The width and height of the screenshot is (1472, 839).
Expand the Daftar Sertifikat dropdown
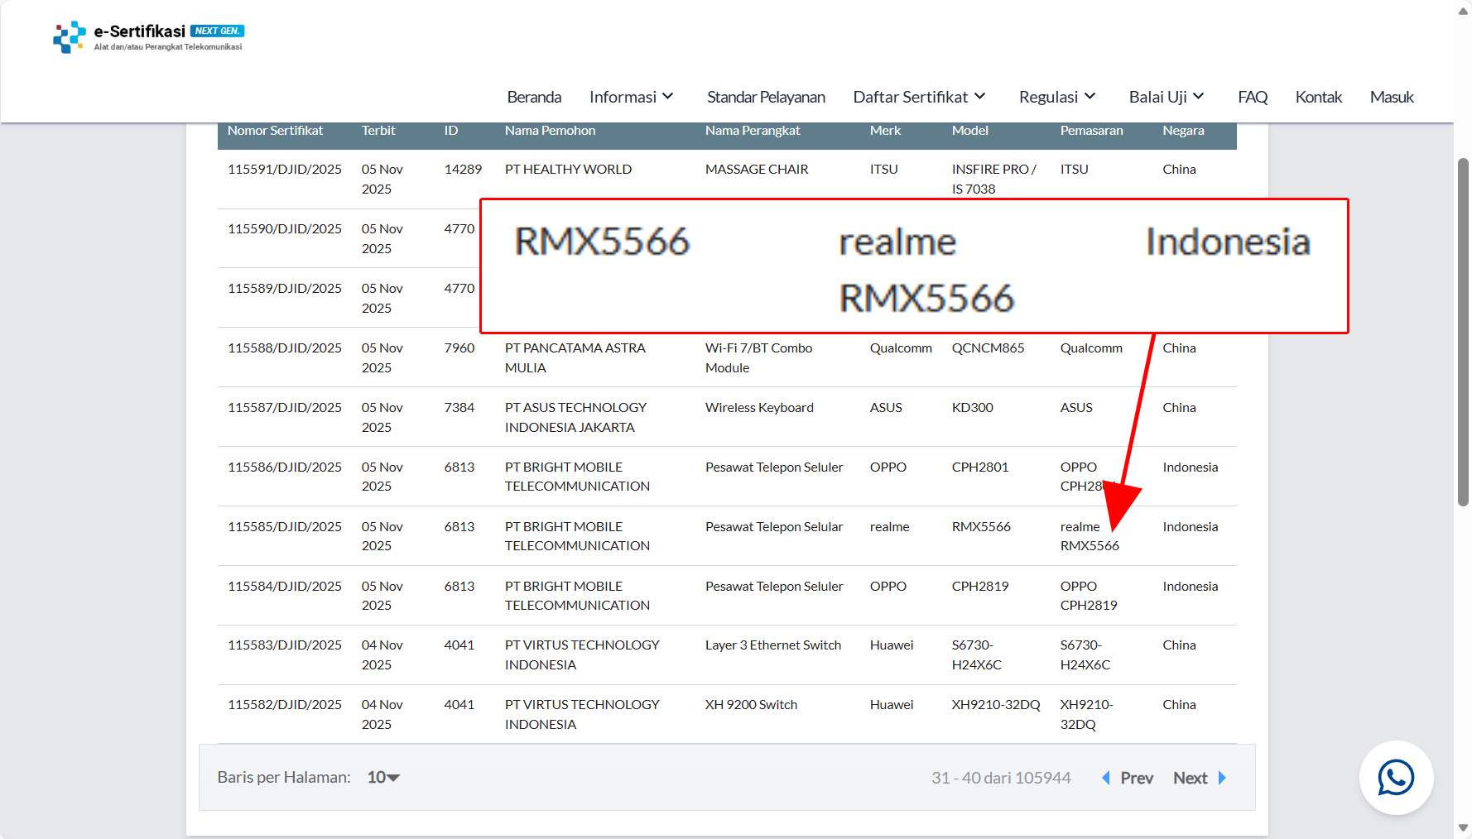point(919,97)
